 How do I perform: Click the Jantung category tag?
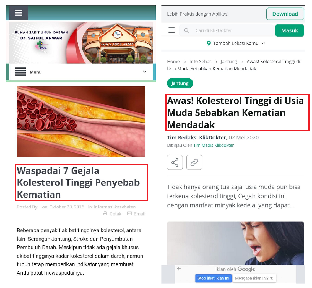180,83
